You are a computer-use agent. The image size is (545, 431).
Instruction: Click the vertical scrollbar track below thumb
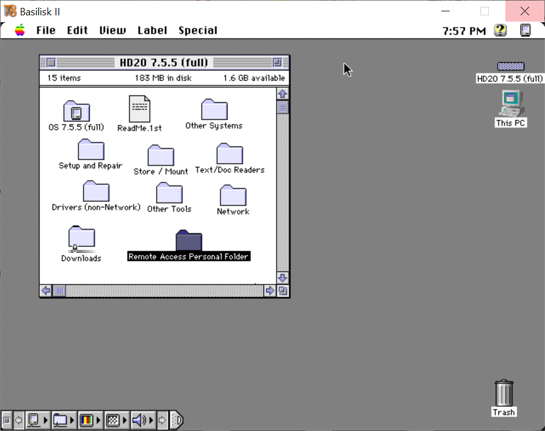click(x=282, y=193)
